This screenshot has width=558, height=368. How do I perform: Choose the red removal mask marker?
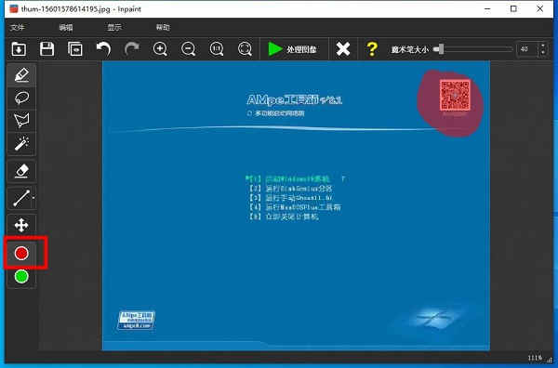pyautogui.click(x=21, y=253)
